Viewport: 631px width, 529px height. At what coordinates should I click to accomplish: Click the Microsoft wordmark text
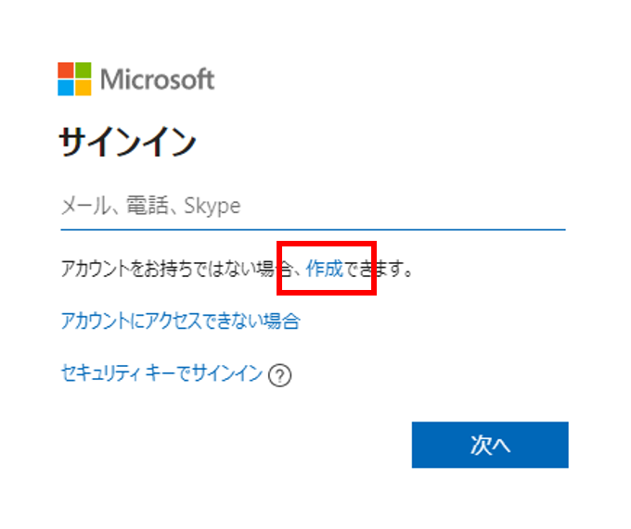158,80
